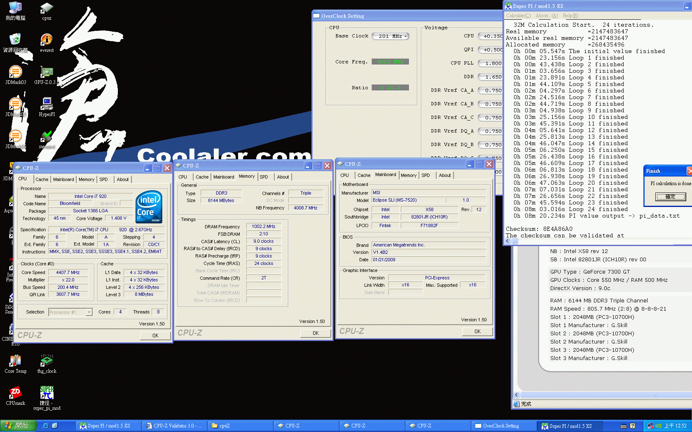Open CPU tab in CPU-Z memory window
The image size is (692, 432).
pos(182,177)
